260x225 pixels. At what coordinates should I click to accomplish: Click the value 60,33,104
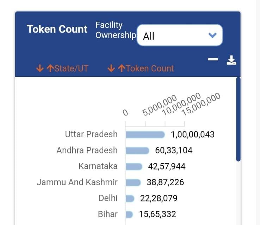174,151
